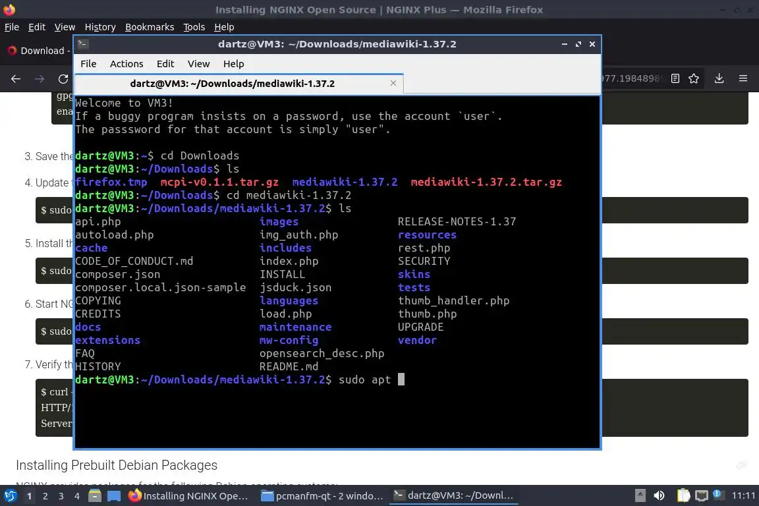
Task: Open Firefox Help menu
Action: pos(224,27)
